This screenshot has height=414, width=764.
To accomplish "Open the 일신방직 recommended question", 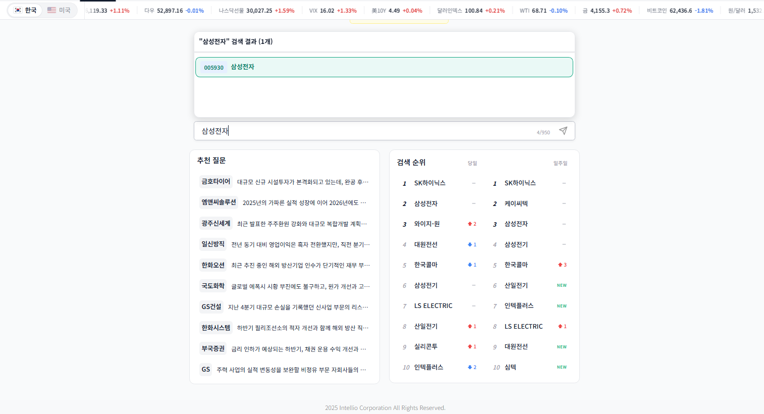I will (x=285, y=244).
